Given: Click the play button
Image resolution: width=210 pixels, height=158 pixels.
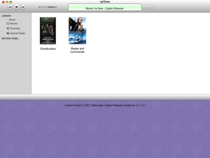Looking at the screenshot, I should click(16, 7).
